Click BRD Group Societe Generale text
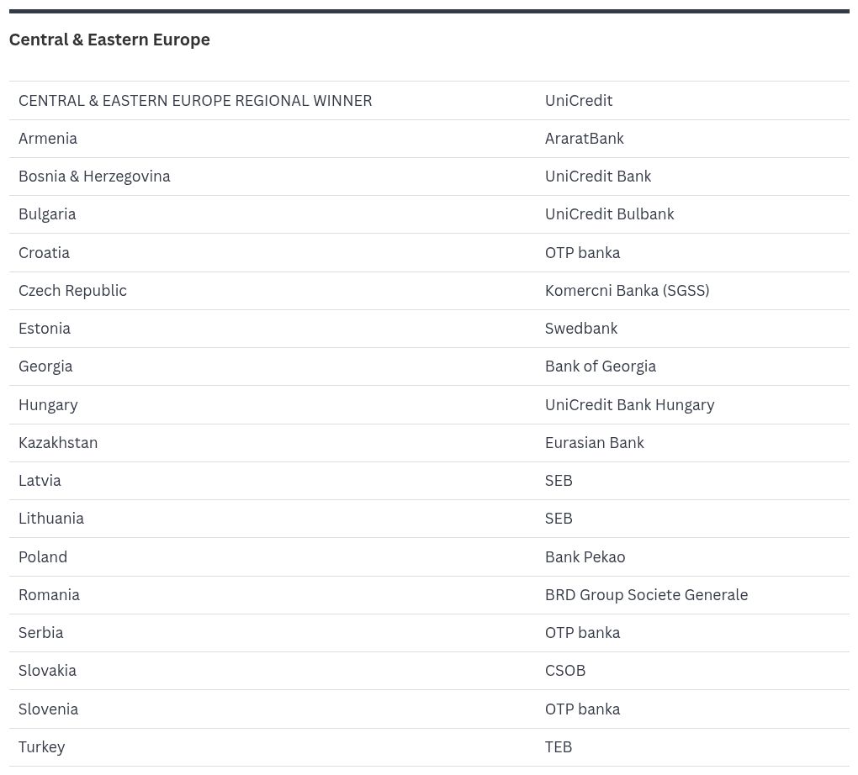This screenshot has width=858, height=775. click(x=646, y=595)
